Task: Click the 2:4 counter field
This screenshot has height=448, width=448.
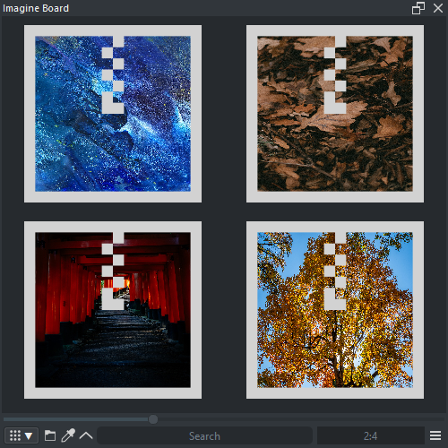Action: coord(371,435)
